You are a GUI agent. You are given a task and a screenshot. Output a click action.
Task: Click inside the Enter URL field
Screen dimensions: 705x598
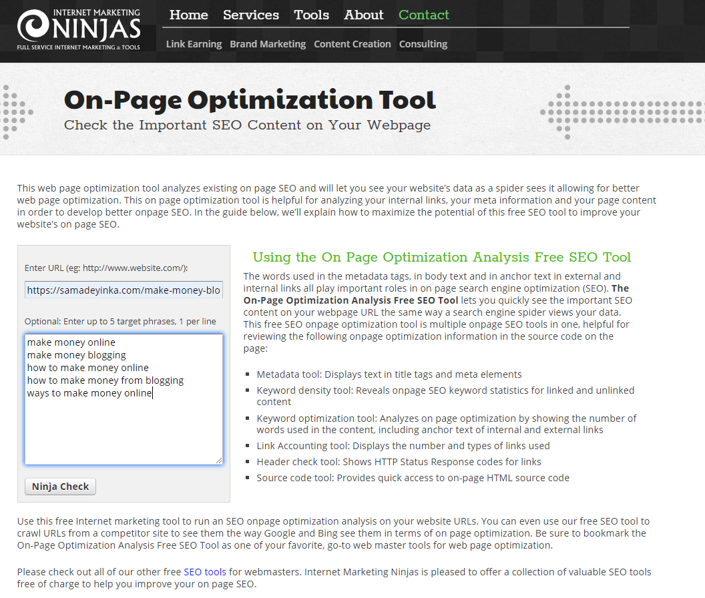[x=123, y=289]
